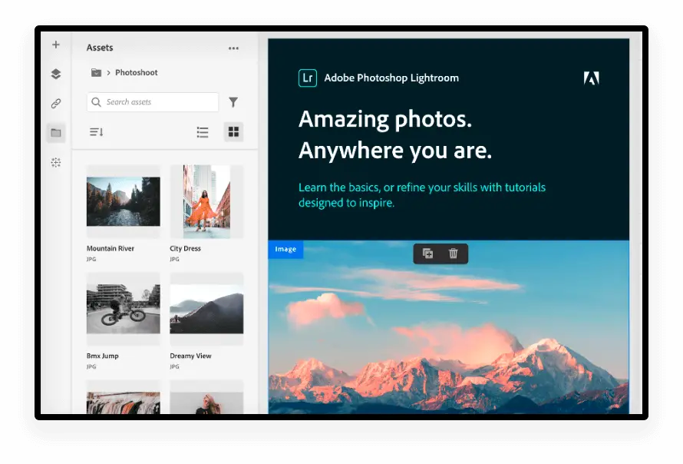Delete the sky image with the trash icon
Screen dimensions: 683x464
point(453,254)
